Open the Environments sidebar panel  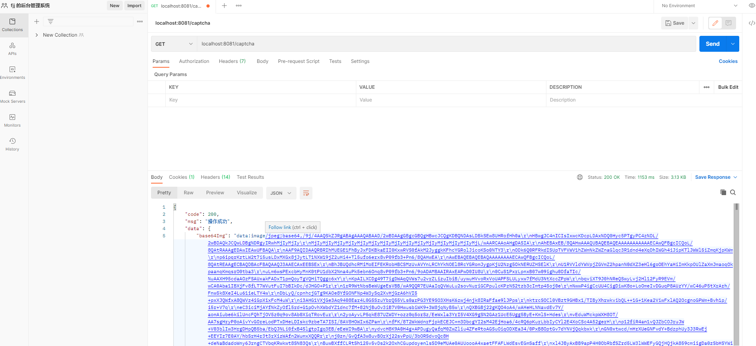point(12,73)
